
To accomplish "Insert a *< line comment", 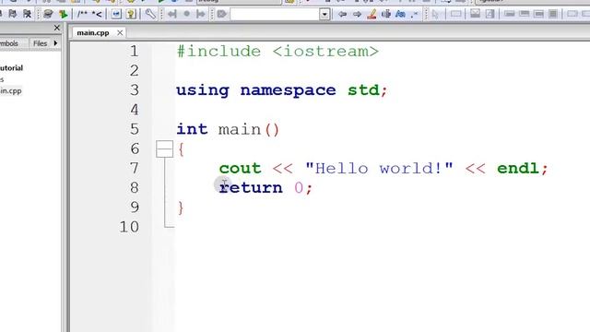I will pyautogui.click(x=97, y=15).
